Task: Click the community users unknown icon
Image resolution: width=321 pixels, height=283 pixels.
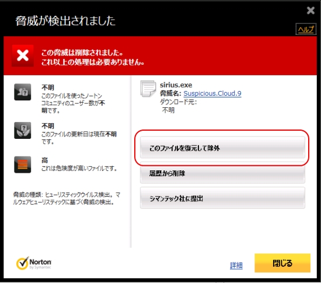Action: [23, 92]
